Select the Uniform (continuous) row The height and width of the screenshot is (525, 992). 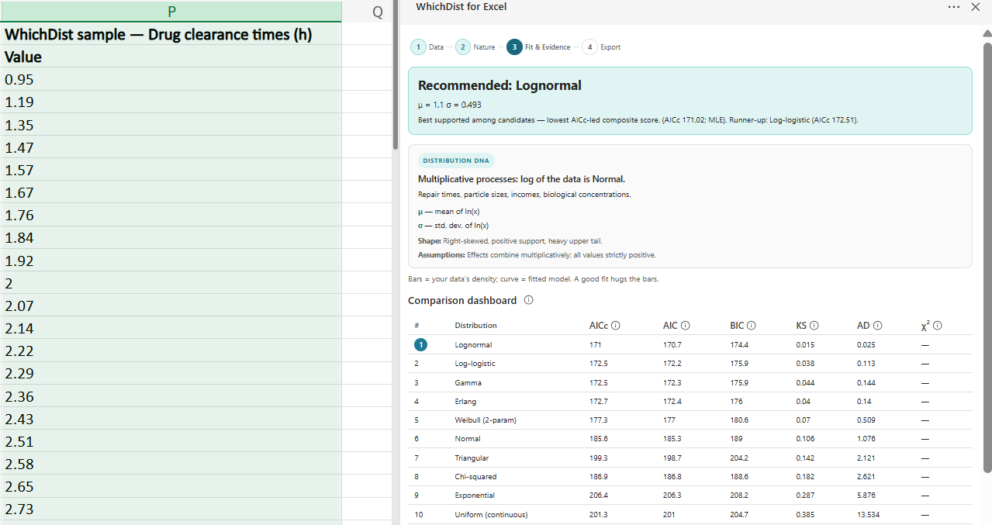point(690,514)
